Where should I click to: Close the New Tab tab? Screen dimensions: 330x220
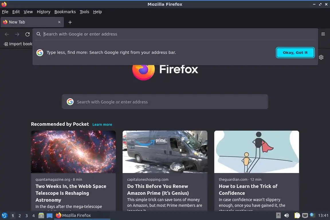[x=59, y=22]
